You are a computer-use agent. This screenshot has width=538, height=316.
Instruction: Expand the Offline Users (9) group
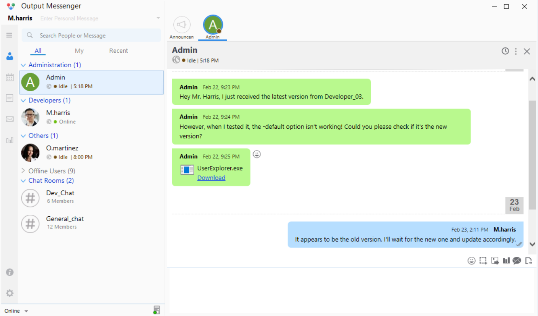coord(23,171)
